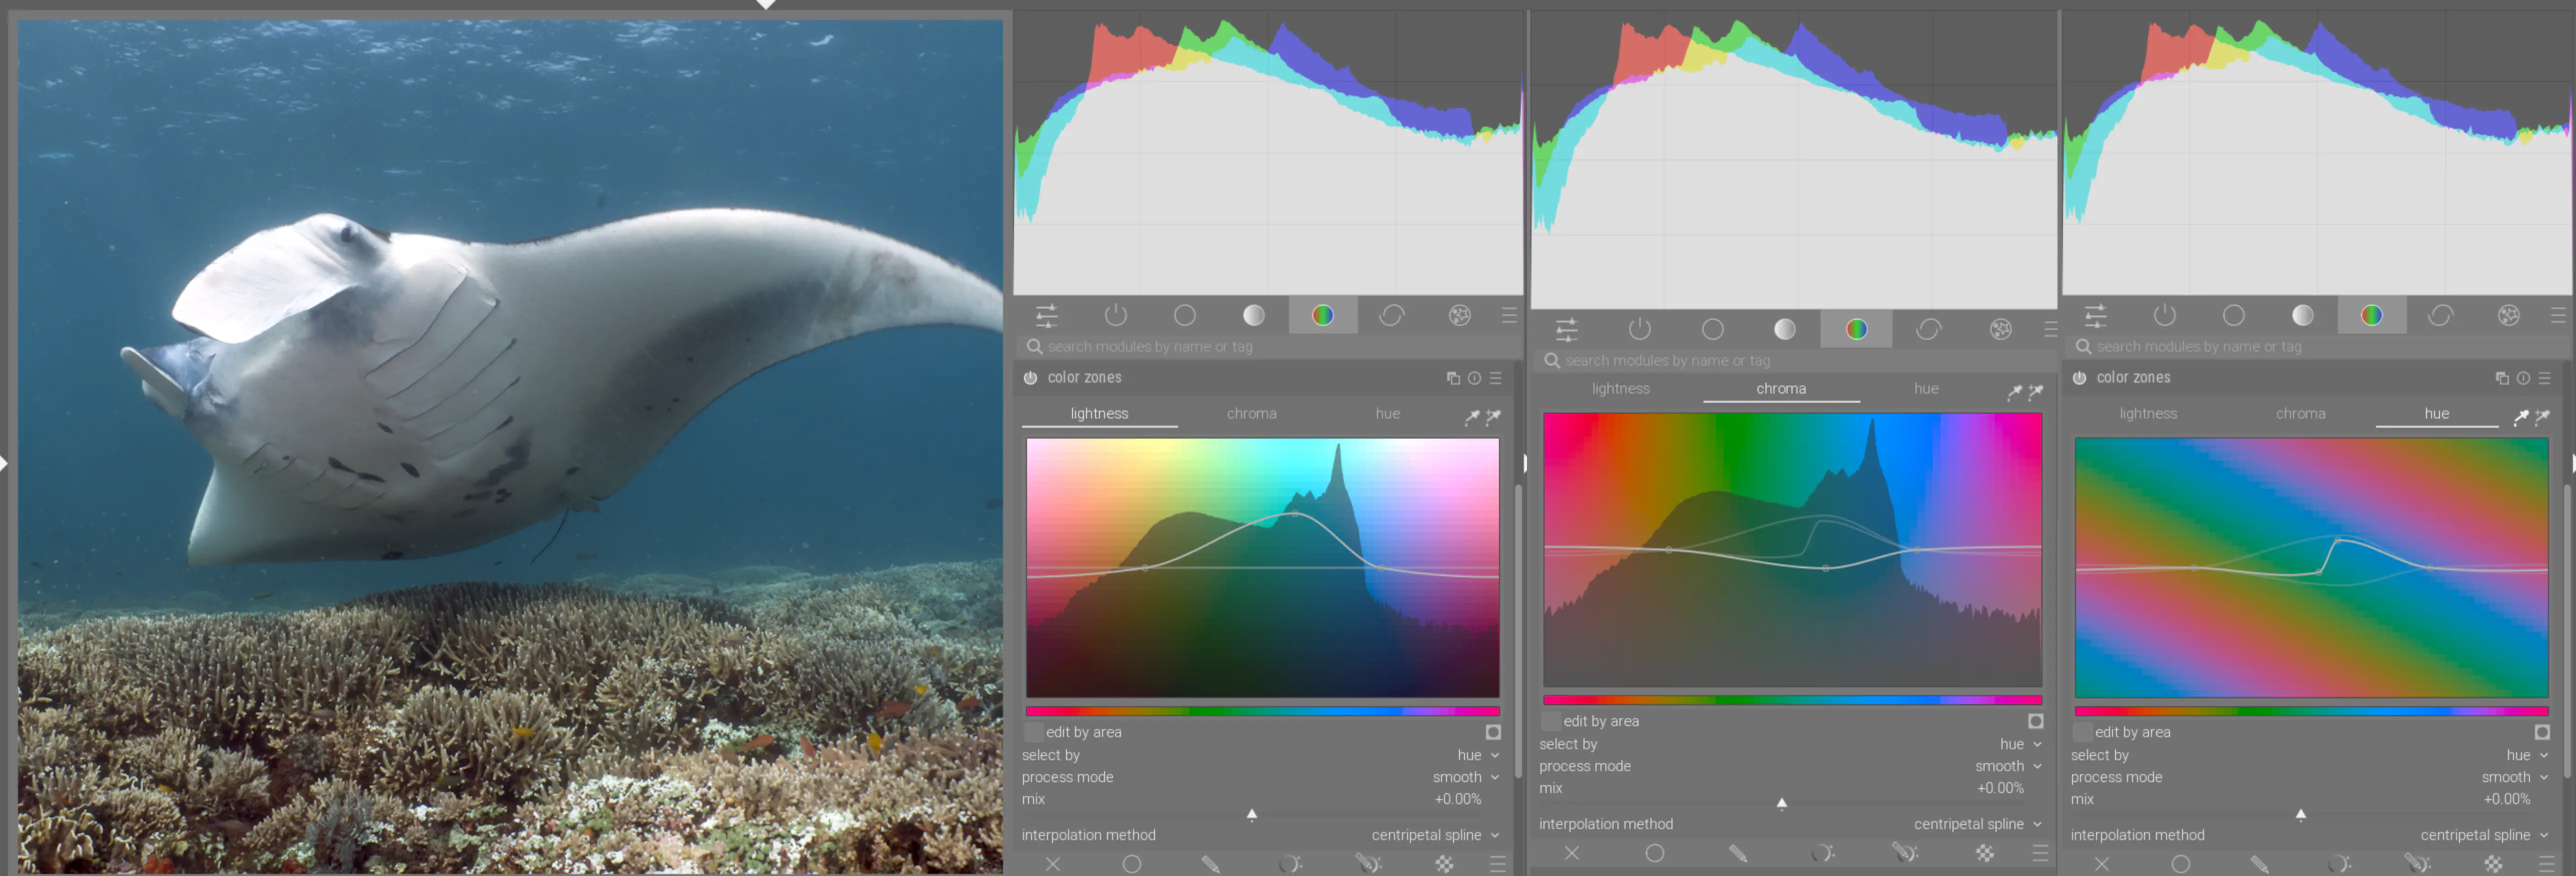Focus module search field in chroma-active panel

(x=1796, y=361)
